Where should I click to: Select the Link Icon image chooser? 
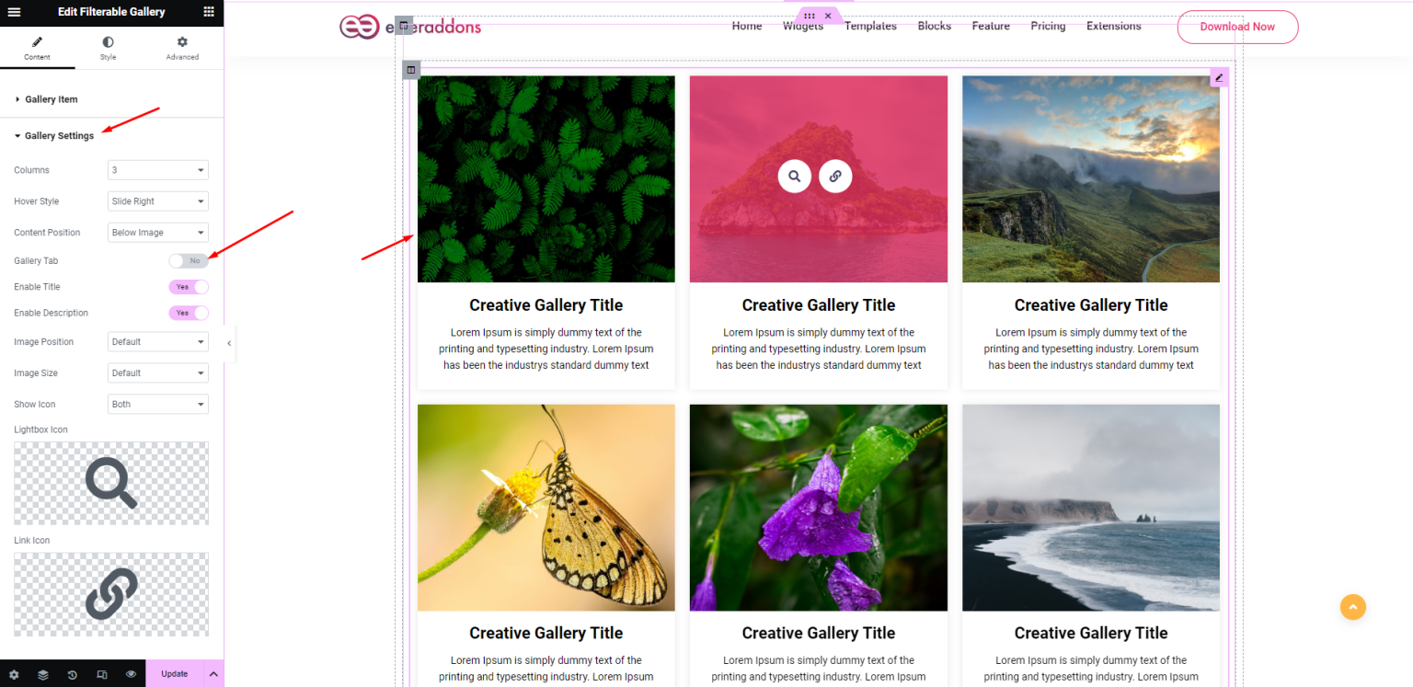(x=110, y=593)
